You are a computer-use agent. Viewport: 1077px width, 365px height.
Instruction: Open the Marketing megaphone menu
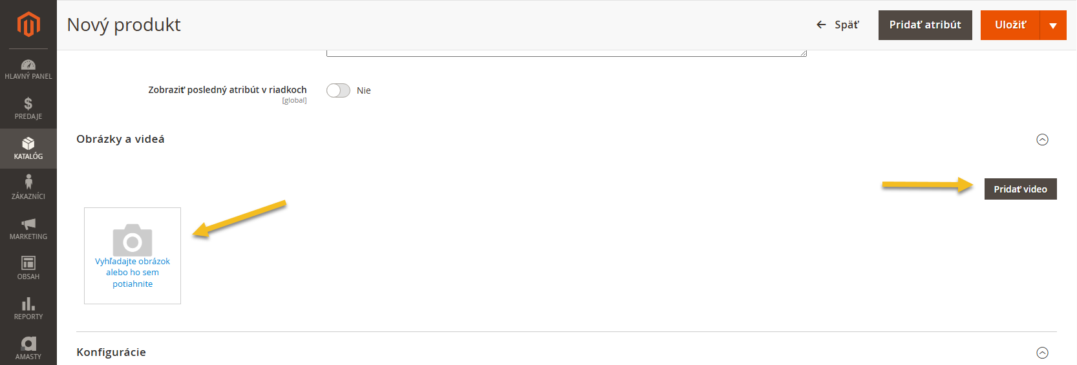click(28, 228)
